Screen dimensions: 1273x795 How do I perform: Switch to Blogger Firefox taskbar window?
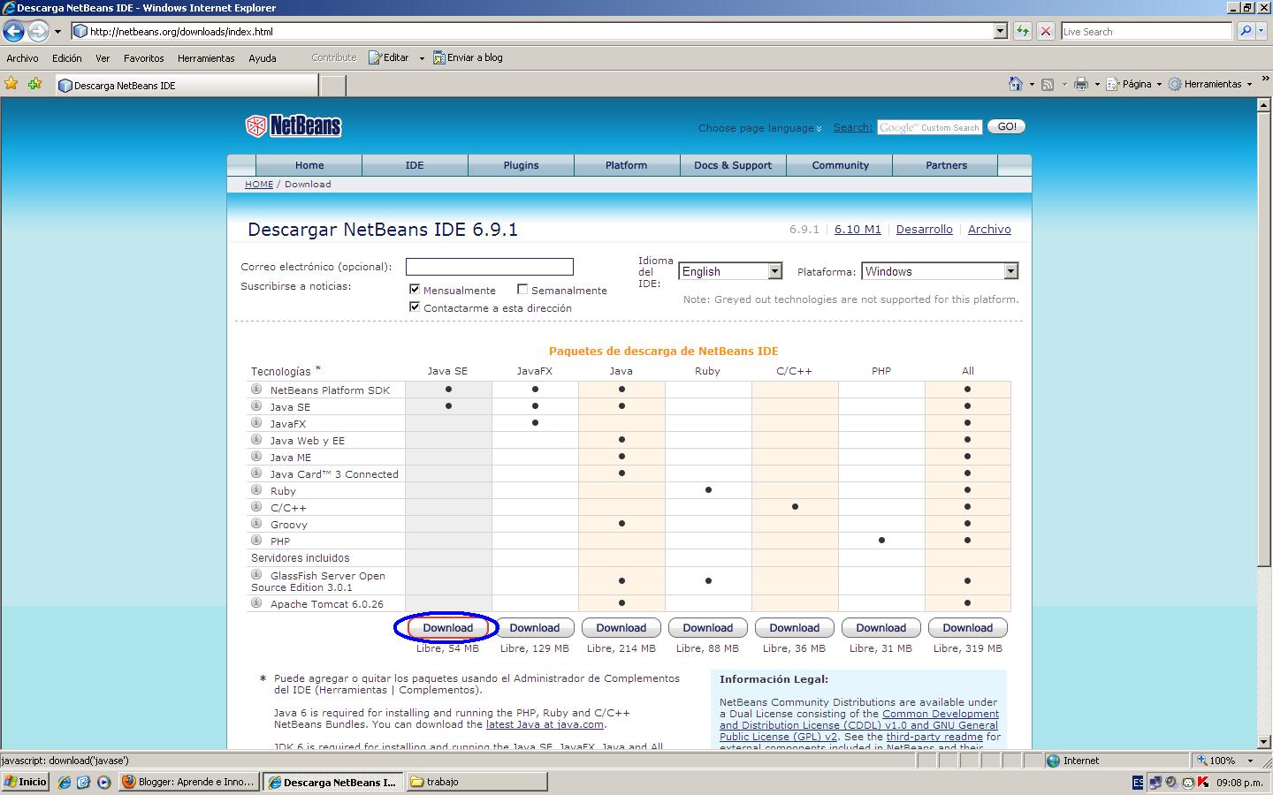189,782
